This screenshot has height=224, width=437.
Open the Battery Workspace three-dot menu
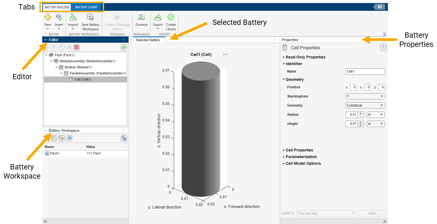(x=124, y=130)
